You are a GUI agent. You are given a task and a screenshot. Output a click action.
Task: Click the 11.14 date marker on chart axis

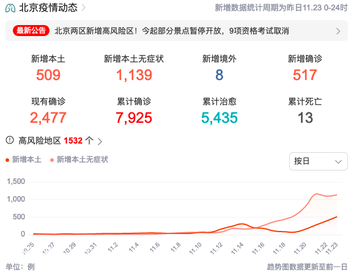coord(237,248)
